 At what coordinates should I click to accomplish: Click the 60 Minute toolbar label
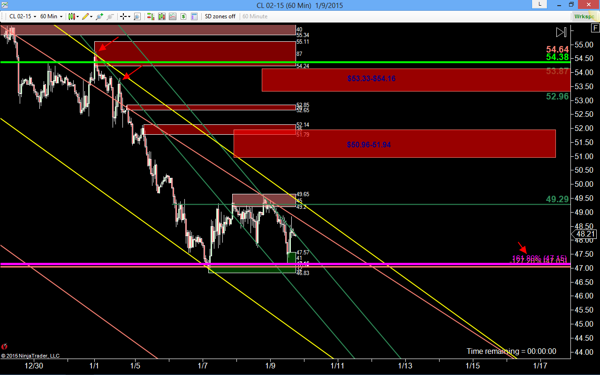[255, 16]
